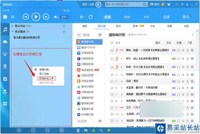Screen dimensions: 200x134
Task: Refresh the page with reload icon
Action: [91, 17]
